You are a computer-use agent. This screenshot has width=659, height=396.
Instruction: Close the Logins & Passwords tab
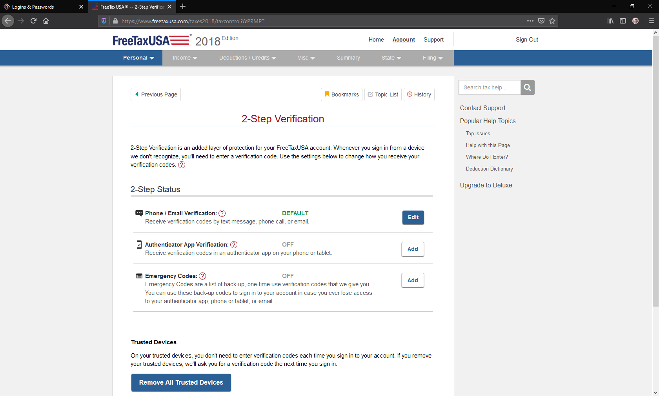(x=81, y=7)
